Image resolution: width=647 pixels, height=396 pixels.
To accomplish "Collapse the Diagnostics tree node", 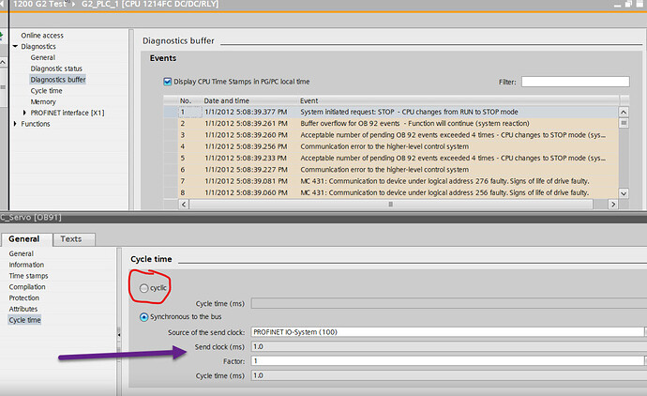I will 15,46.
